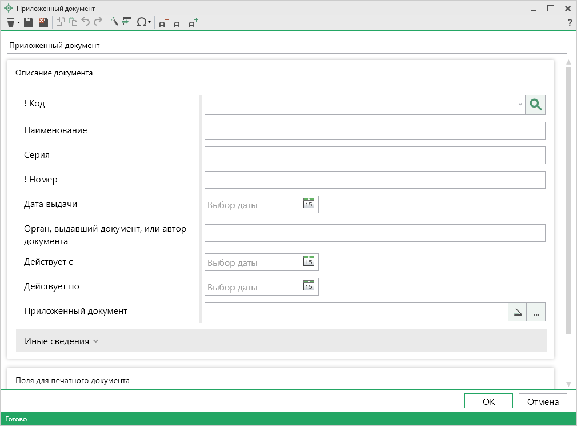577x426 pixels.
Task: Click the save floppy disk icon
Action: pyautogui.click(x=29, y=22)
